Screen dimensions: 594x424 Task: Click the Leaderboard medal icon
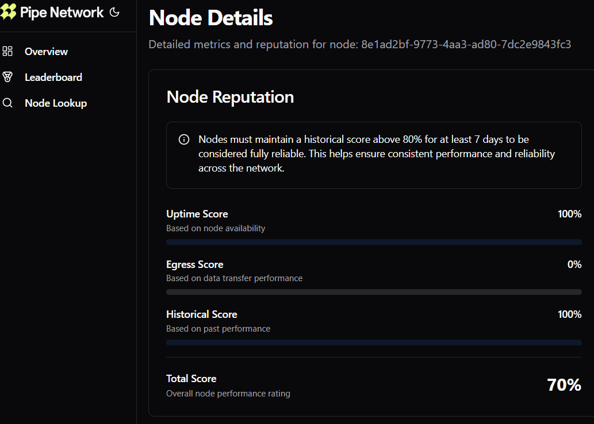[7, 77]
